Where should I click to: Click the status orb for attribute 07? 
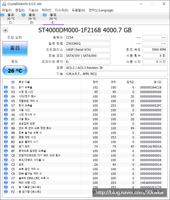pyautogui.click(x=6, y=105)
